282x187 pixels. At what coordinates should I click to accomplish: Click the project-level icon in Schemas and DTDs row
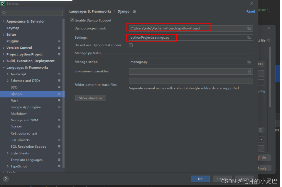click(59, 81)
